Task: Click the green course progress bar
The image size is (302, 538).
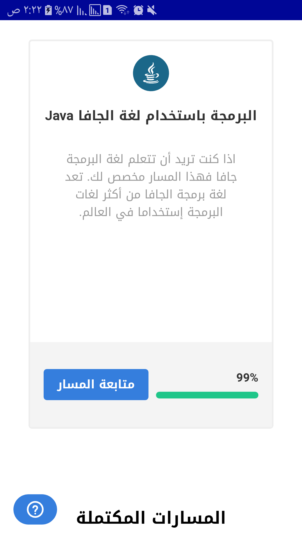Action: (x=207, y=395)
